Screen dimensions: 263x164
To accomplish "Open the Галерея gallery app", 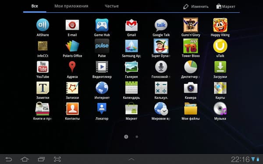I will tap(131, 67).
